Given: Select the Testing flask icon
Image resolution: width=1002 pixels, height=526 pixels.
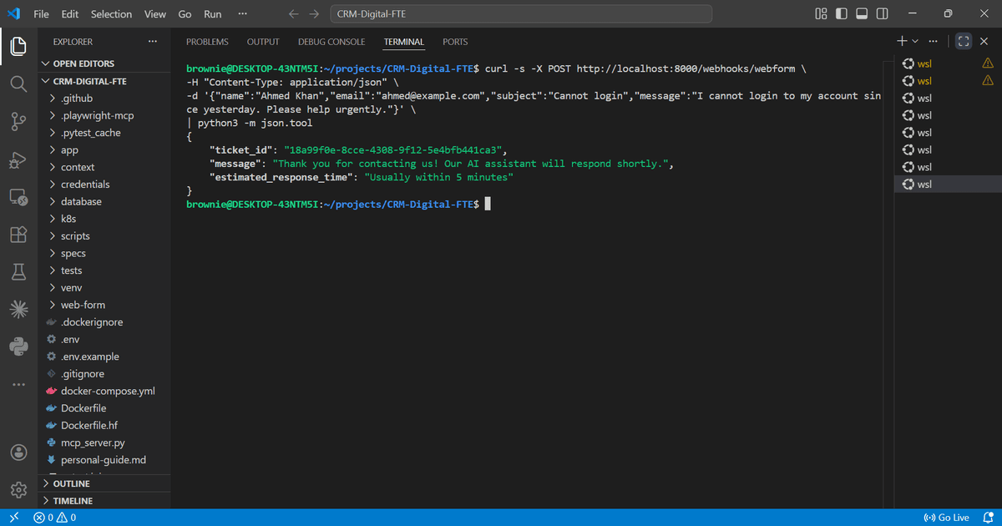Looking at the screenshot, I should pos(18,271).
